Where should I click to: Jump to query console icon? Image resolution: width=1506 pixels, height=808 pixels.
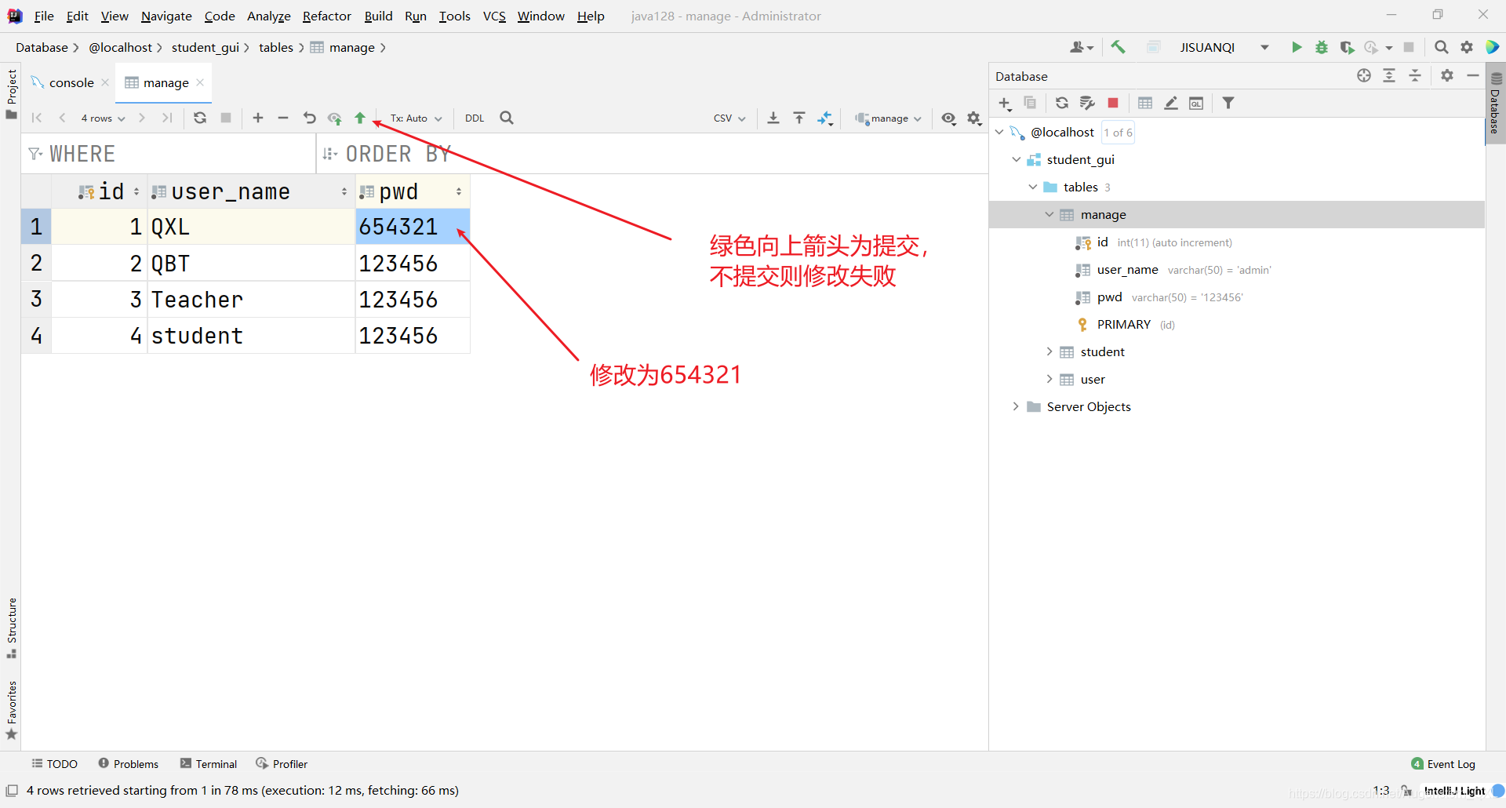[x=1196, y=104]
